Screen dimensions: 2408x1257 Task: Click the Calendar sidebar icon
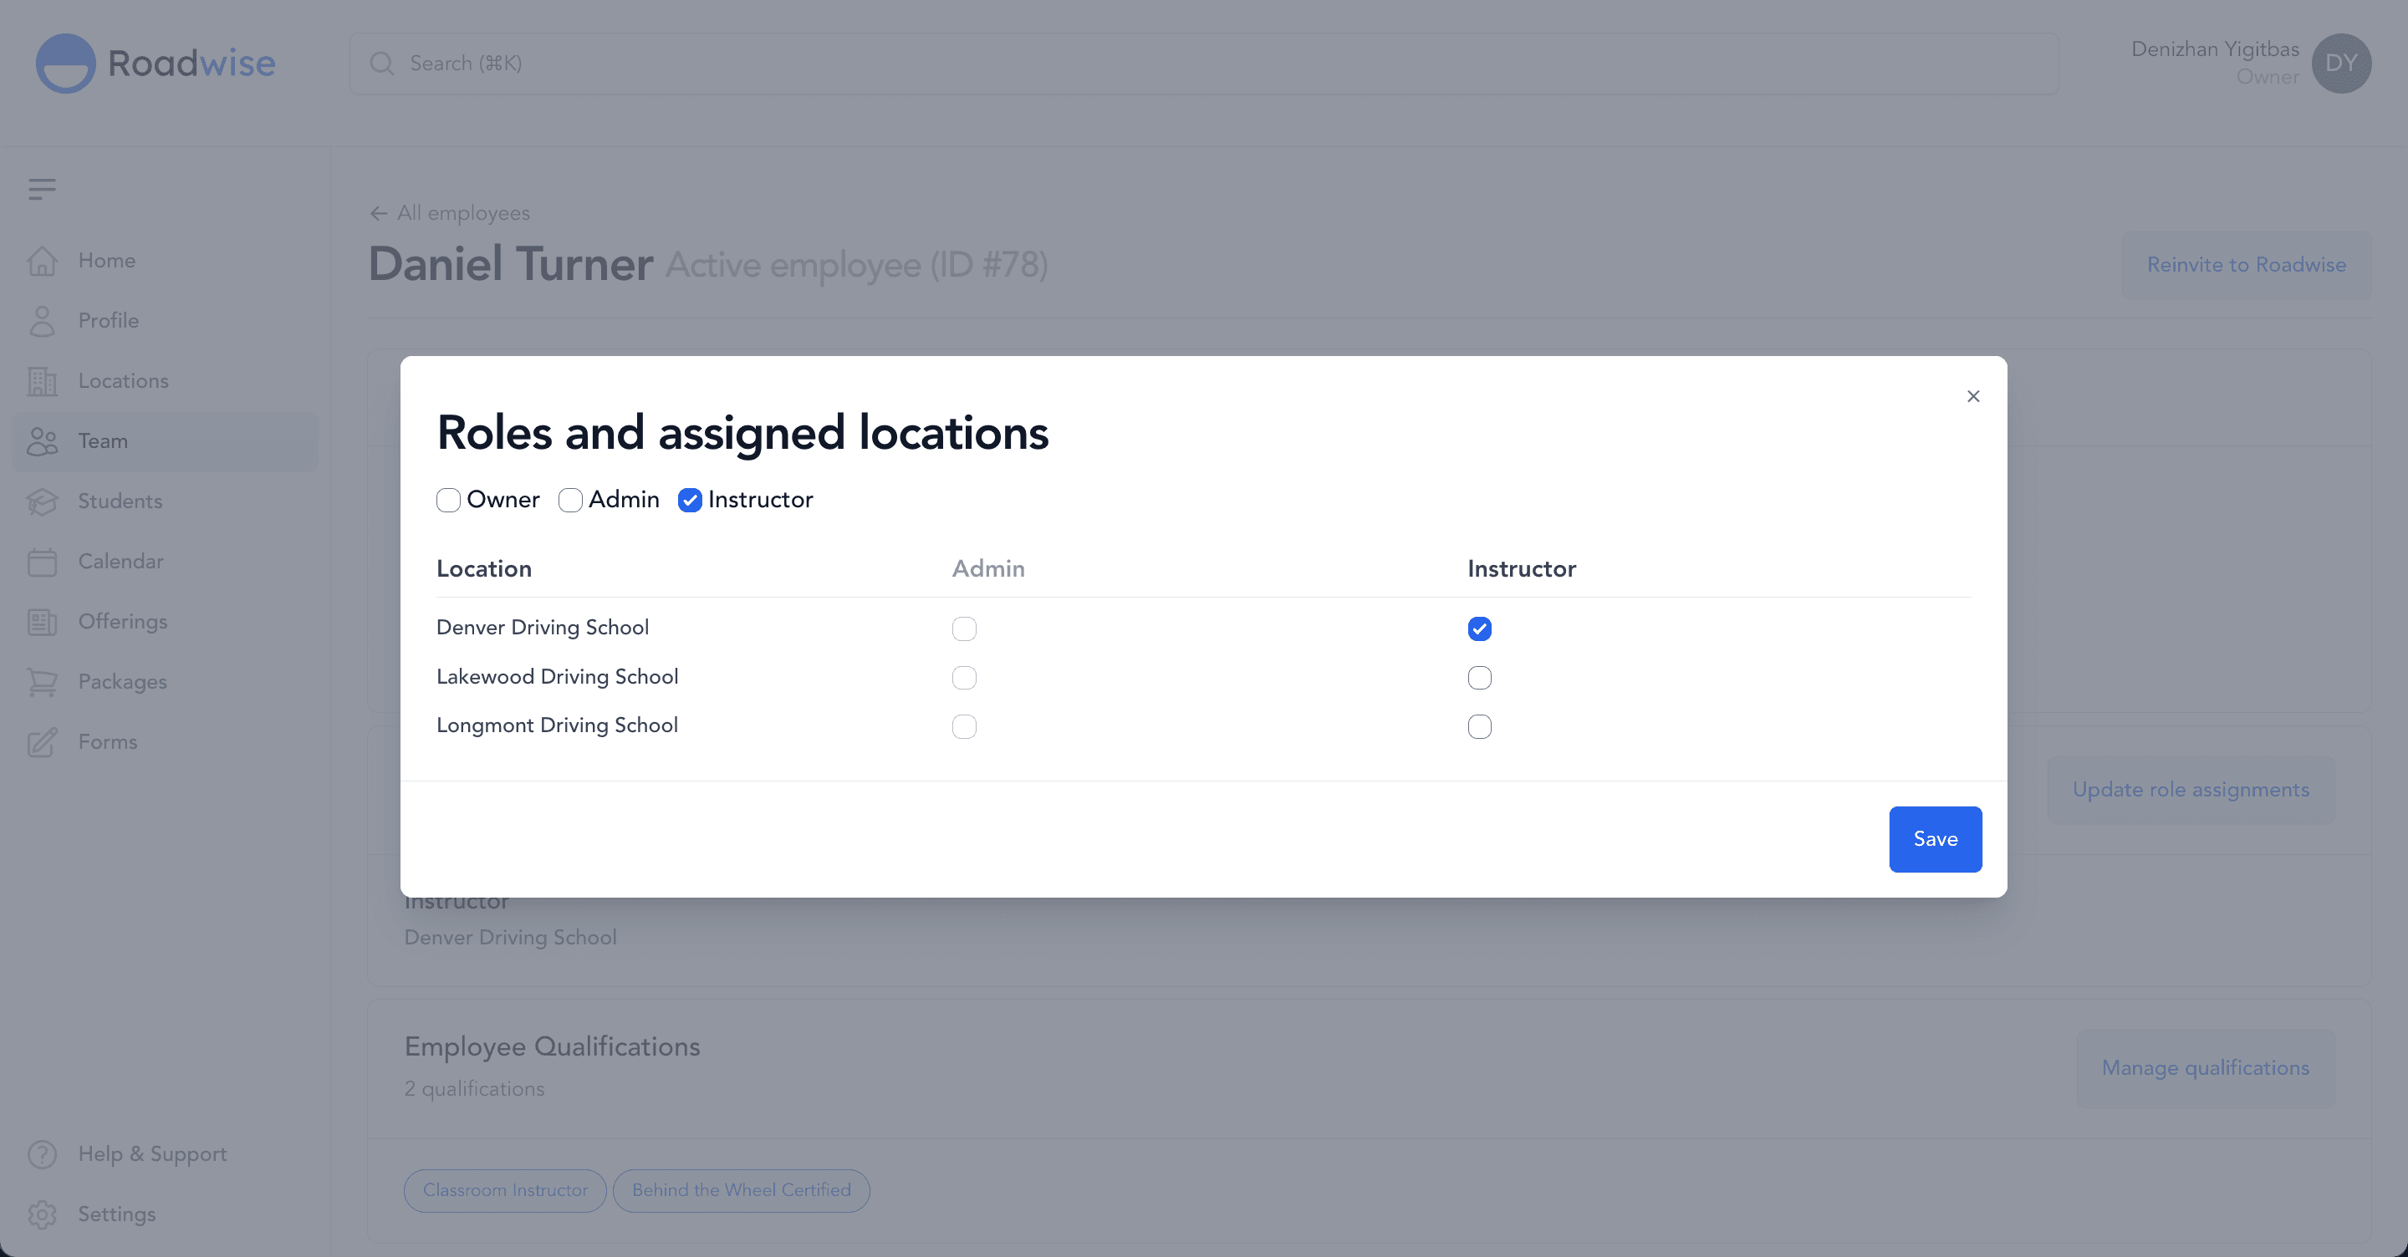point(43,560)
